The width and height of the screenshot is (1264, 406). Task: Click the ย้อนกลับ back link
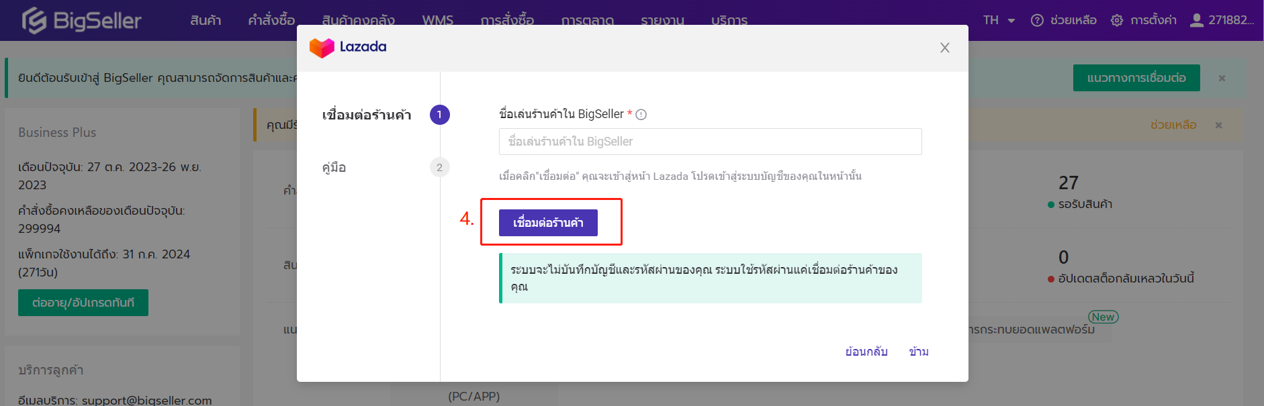coord(866,352)
